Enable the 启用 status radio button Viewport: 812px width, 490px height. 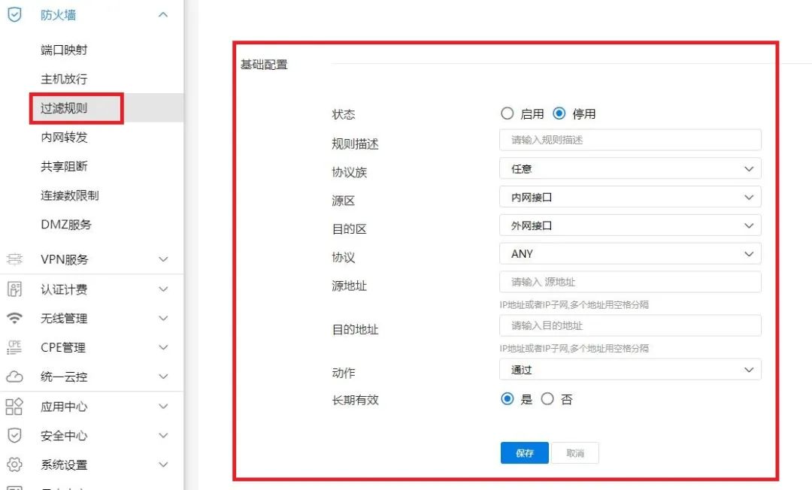pyautogui.click(x=508, y=113)
